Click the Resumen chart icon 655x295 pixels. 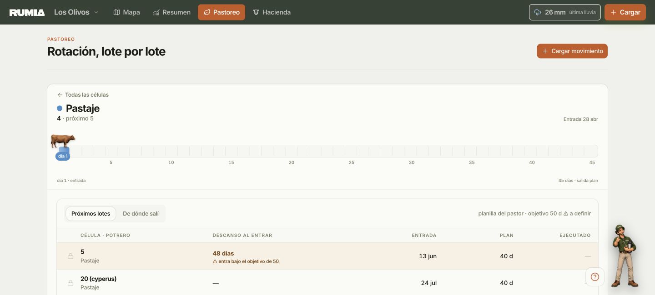click(156, 12)
